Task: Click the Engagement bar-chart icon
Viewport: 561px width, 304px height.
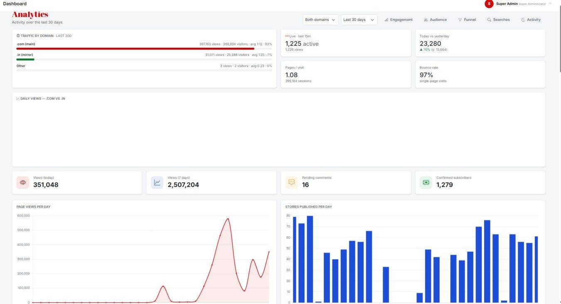Action: [386, 20]
